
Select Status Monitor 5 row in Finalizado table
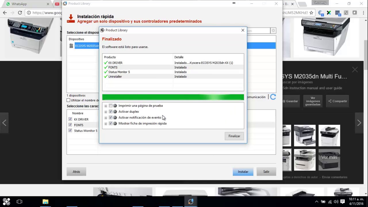[x=173, y=72]
